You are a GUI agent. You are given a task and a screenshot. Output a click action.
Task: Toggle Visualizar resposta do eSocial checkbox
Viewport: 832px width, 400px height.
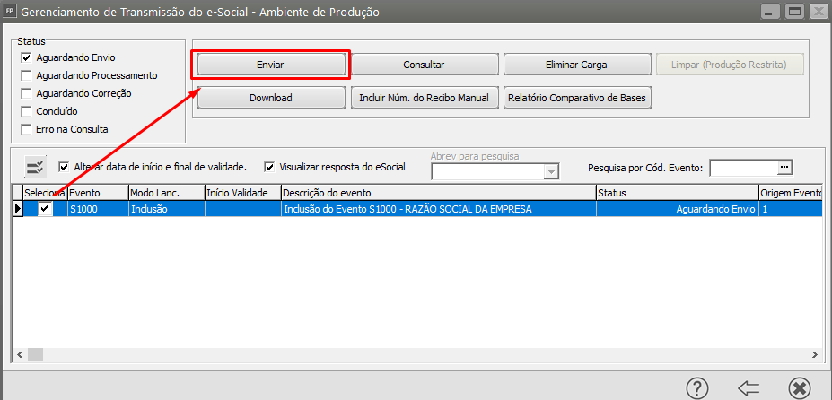269,167
